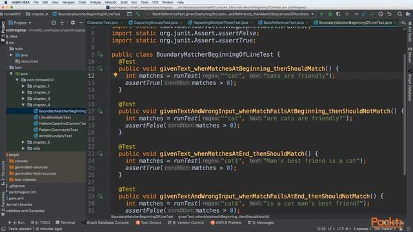Open the Tool Output window
The image size is (413, 232).
[148, 222]
